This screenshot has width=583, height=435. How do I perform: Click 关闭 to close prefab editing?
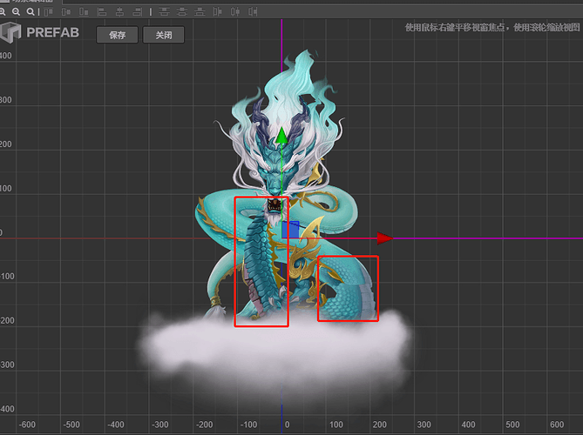click(x=164, y=35)
